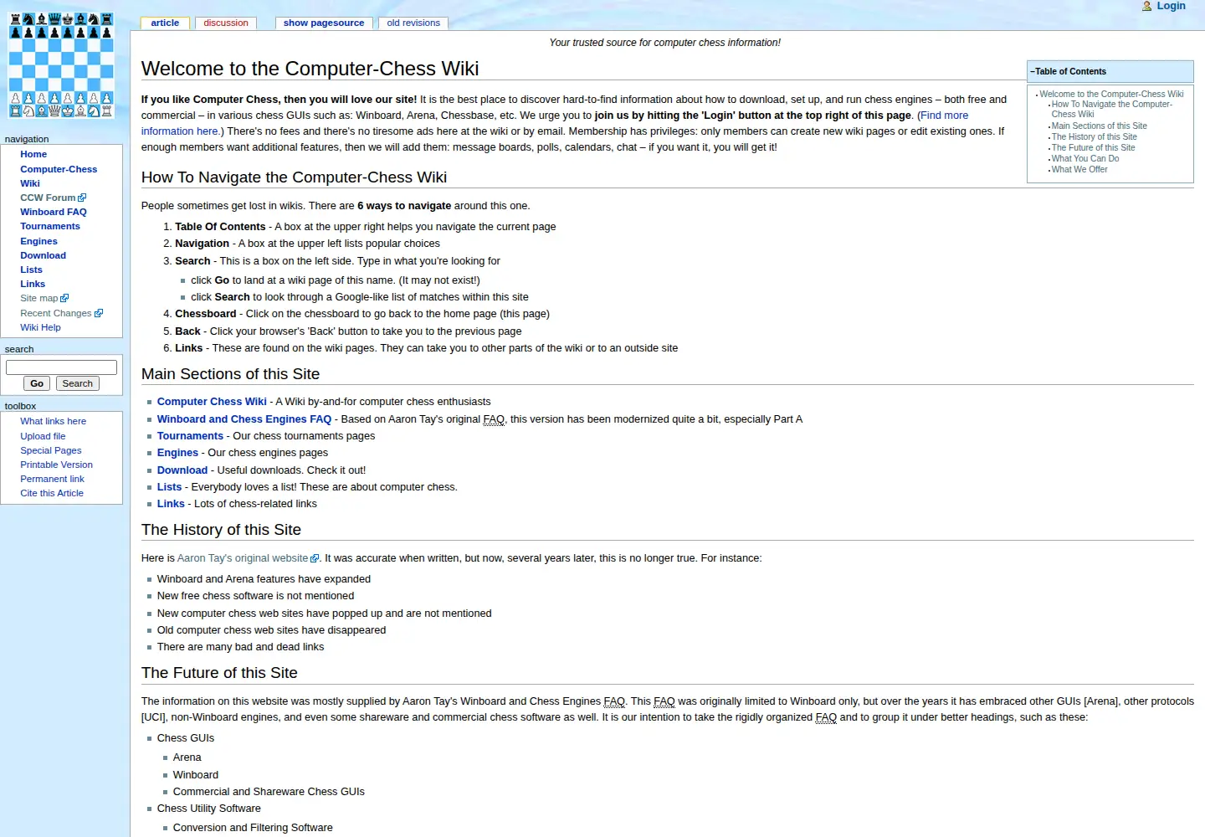This screenshot has width=1205, height=837.
Task: Click the external link icon after Aaron Tay's original website
Action: (x=315, y=559)
